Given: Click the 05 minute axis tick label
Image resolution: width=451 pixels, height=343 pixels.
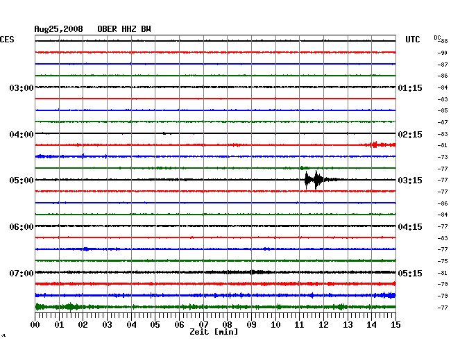Looking at the screenshot, I should [155, 325].
